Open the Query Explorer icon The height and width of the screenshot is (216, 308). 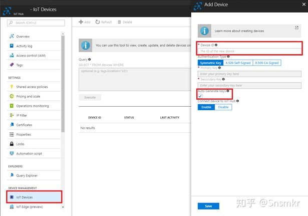click(12, 175)
